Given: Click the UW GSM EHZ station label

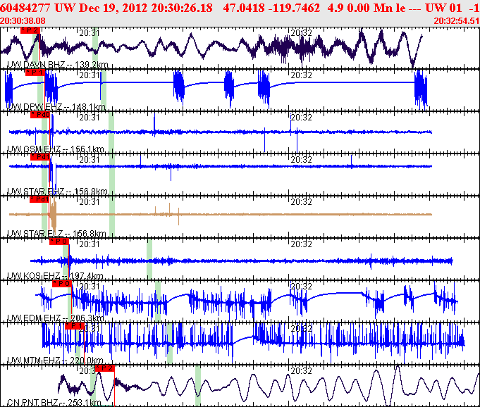Looking at the screenshot, I should pos(56,149).
